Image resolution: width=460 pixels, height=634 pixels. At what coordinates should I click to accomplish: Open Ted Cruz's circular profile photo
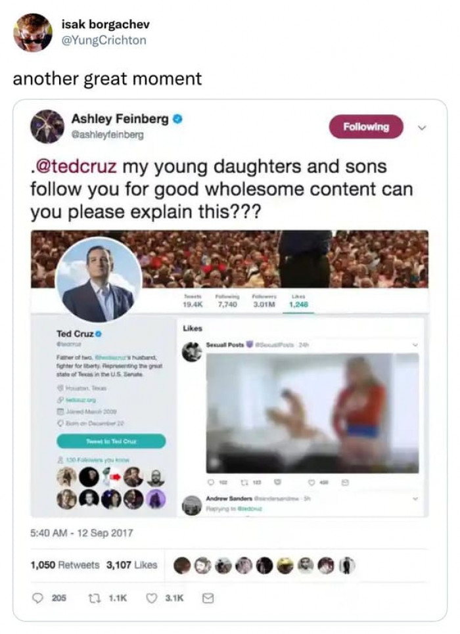point(99,280)
